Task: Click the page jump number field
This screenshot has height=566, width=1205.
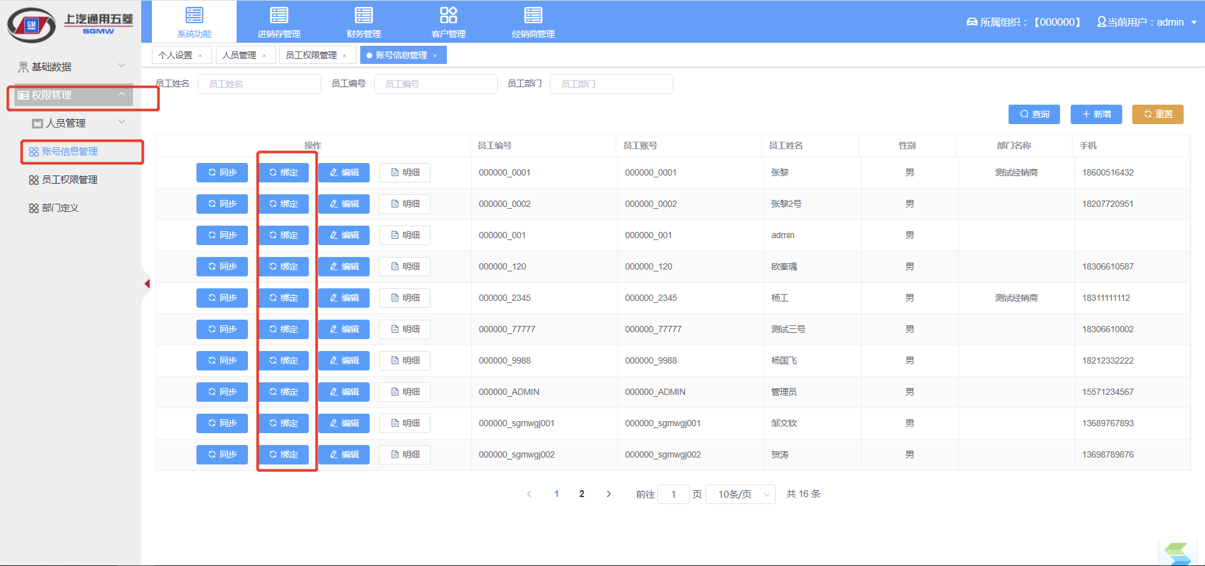Action: [x=673, y=495]
